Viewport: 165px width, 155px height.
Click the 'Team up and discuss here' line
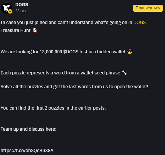(x=28, y=129)
